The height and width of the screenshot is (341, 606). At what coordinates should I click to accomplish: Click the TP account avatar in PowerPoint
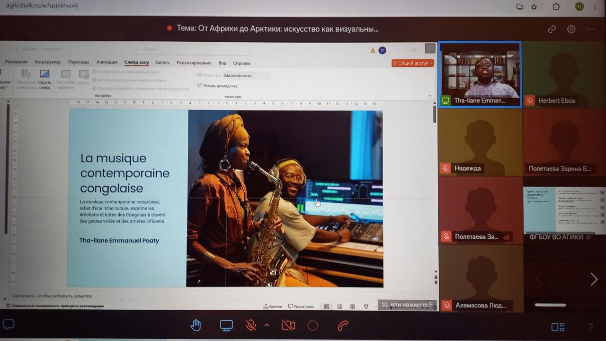tap(382, 50)
